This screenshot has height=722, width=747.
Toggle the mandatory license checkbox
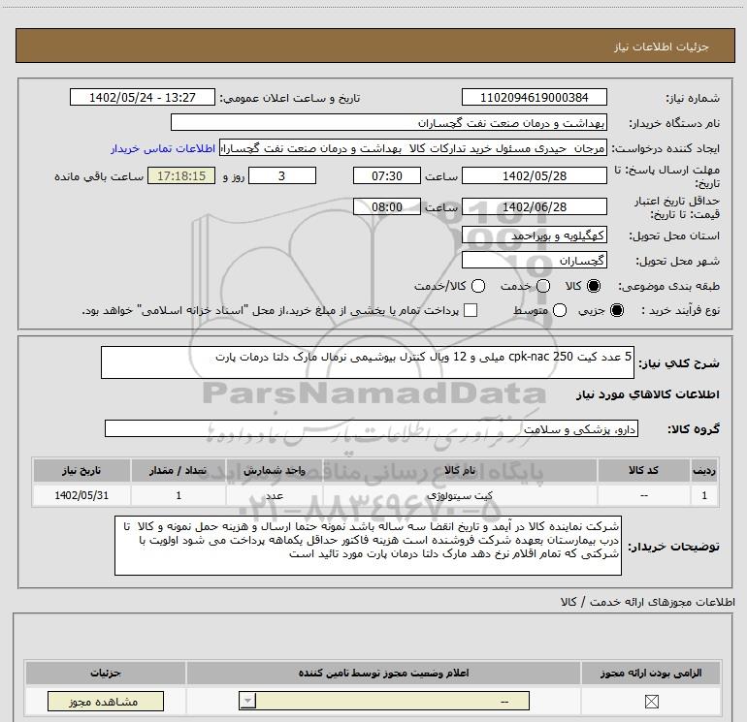pyautogui.click(x=651, y=702)
